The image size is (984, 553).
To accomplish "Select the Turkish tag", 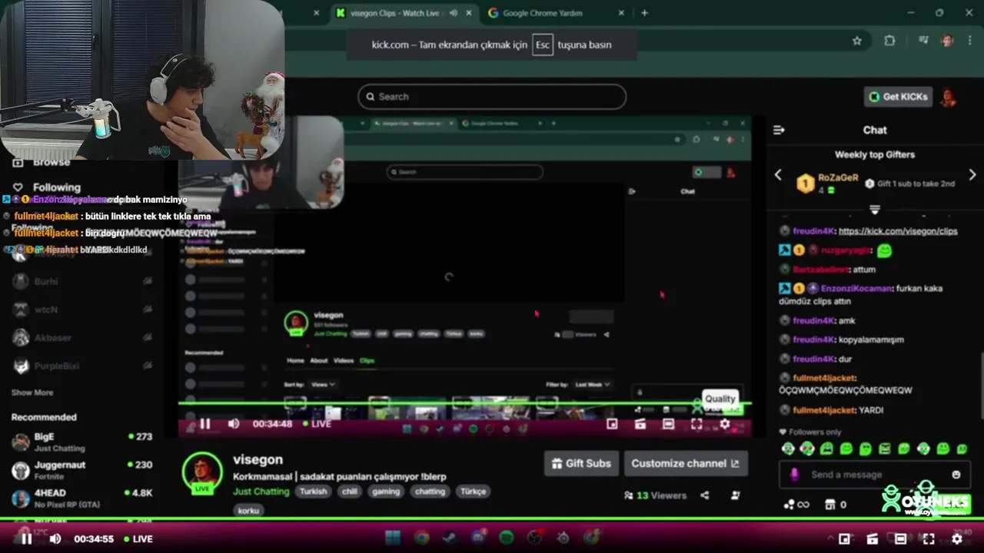I will click(x=313, y=492).
